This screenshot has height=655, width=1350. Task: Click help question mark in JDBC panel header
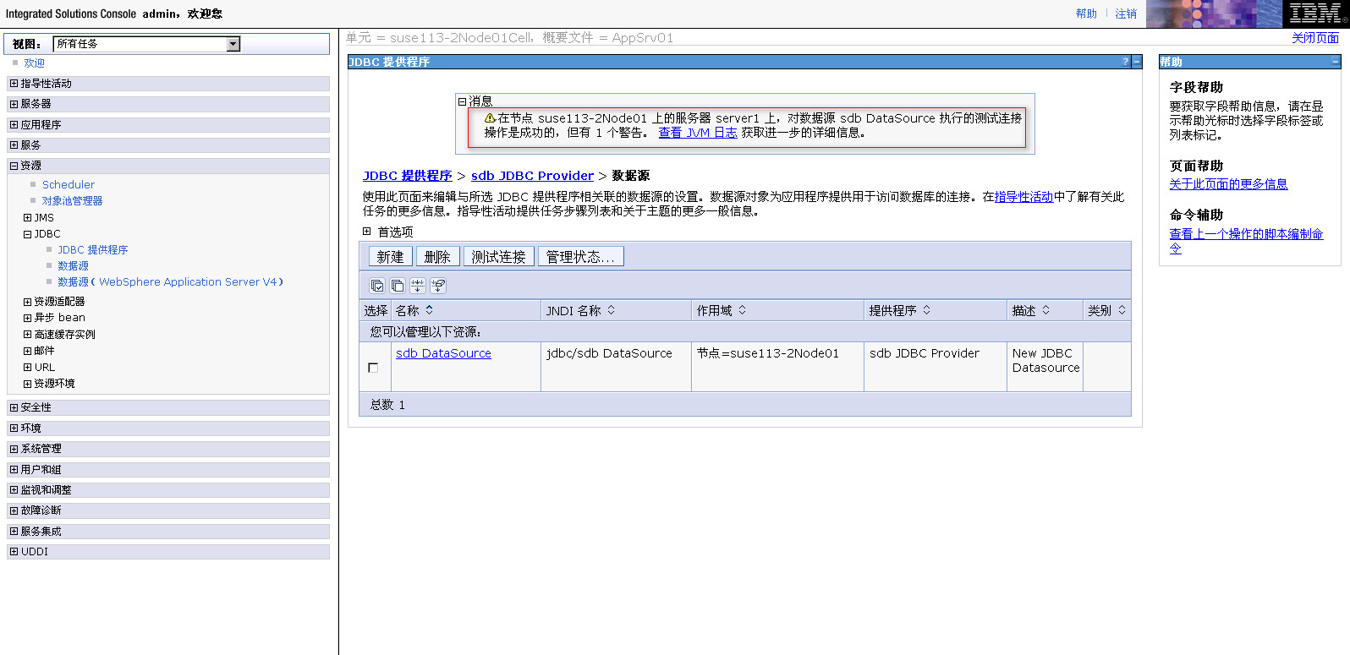tap(1126, 62)
